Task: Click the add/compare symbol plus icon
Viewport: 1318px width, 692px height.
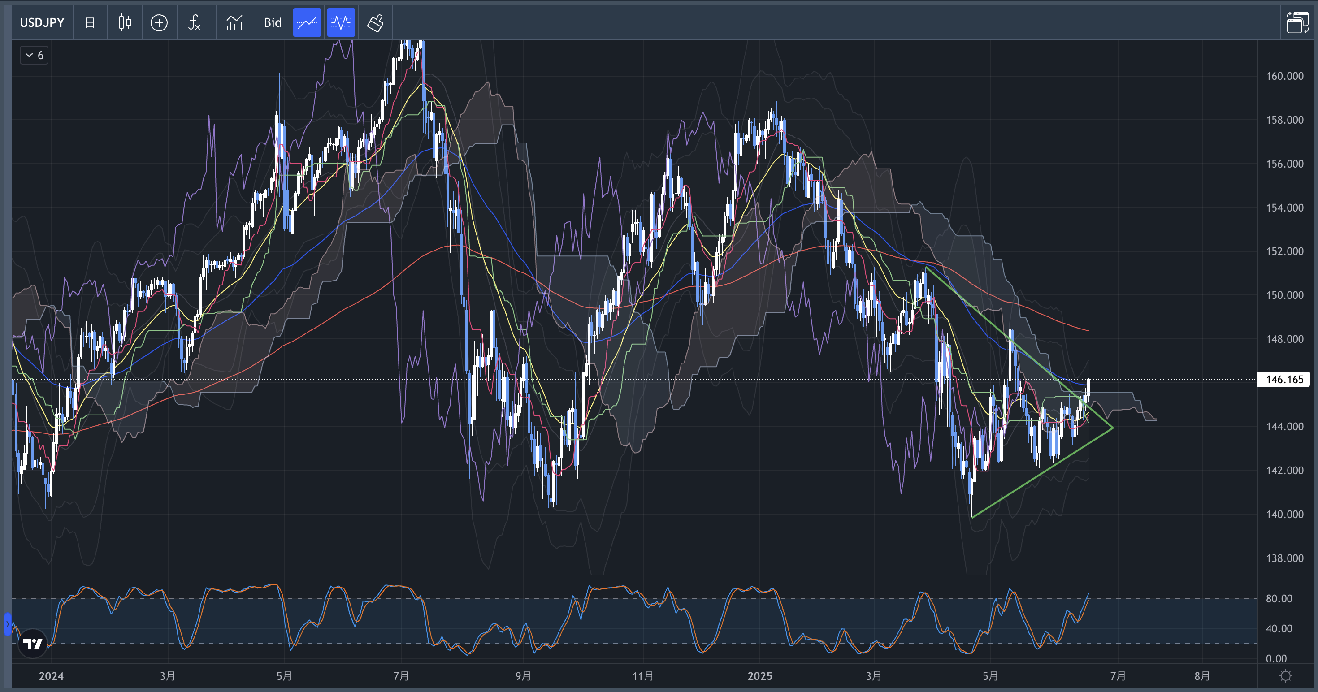Action: 159,22
